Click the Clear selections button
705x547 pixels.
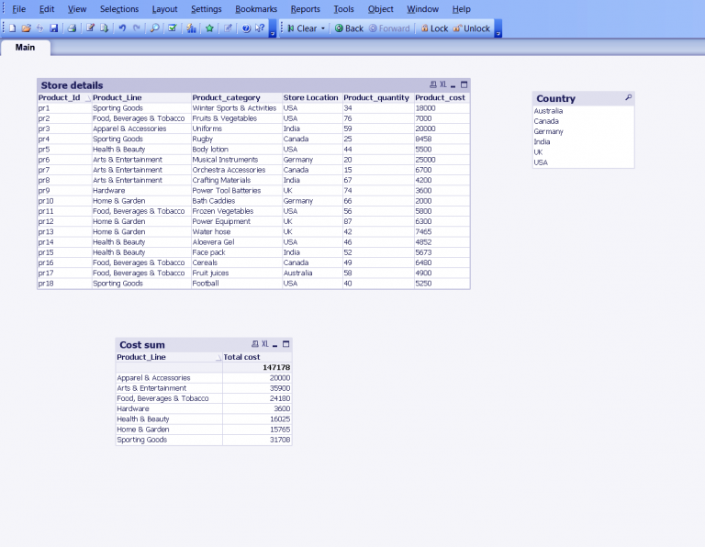[x=302, y=28]
